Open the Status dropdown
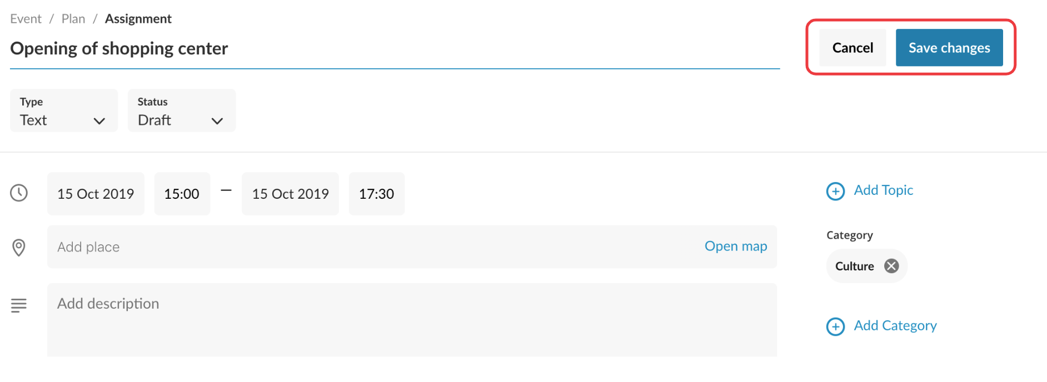1047x382 pixels. point(181,110)
